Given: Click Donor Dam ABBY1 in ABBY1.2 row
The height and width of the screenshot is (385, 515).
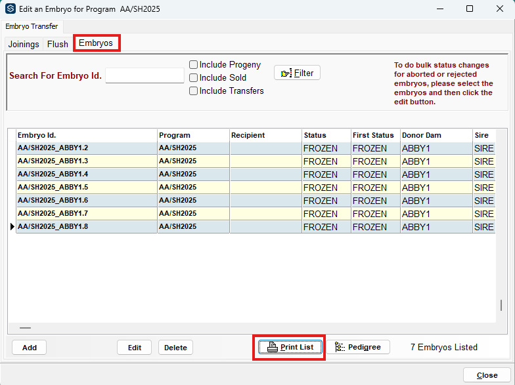Looking at the screenshot, I should (436, 148).
